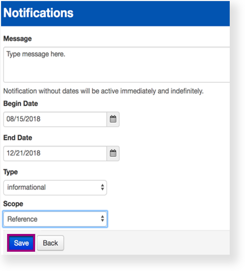Click the Begin Date label
245x271 pixels.
point(21,104)
